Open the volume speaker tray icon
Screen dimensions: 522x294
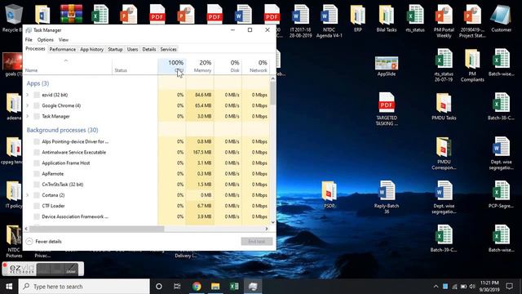(x=472, y=287)
